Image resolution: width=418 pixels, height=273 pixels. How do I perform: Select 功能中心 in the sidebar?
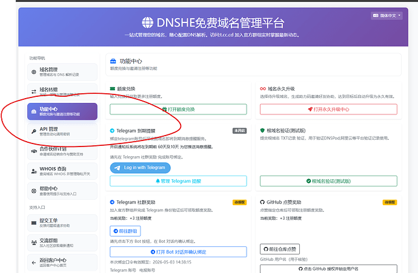click(x=62, y=111)
